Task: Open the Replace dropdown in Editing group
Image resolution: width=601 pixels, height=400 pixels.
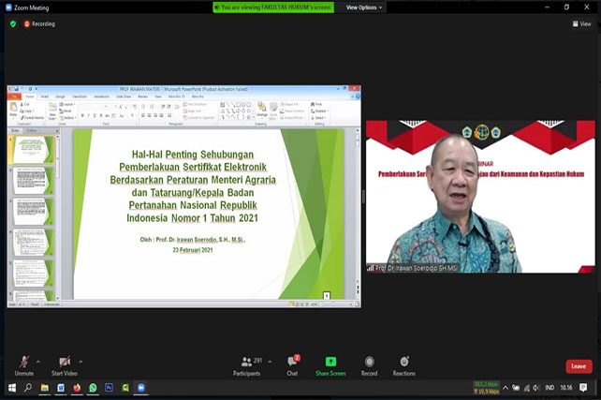Action: (x=319, y=111)
